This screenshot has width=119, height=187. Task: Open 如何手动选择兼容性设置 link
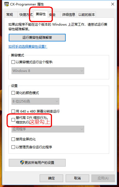pyautogui.click(x=28, y=47)
